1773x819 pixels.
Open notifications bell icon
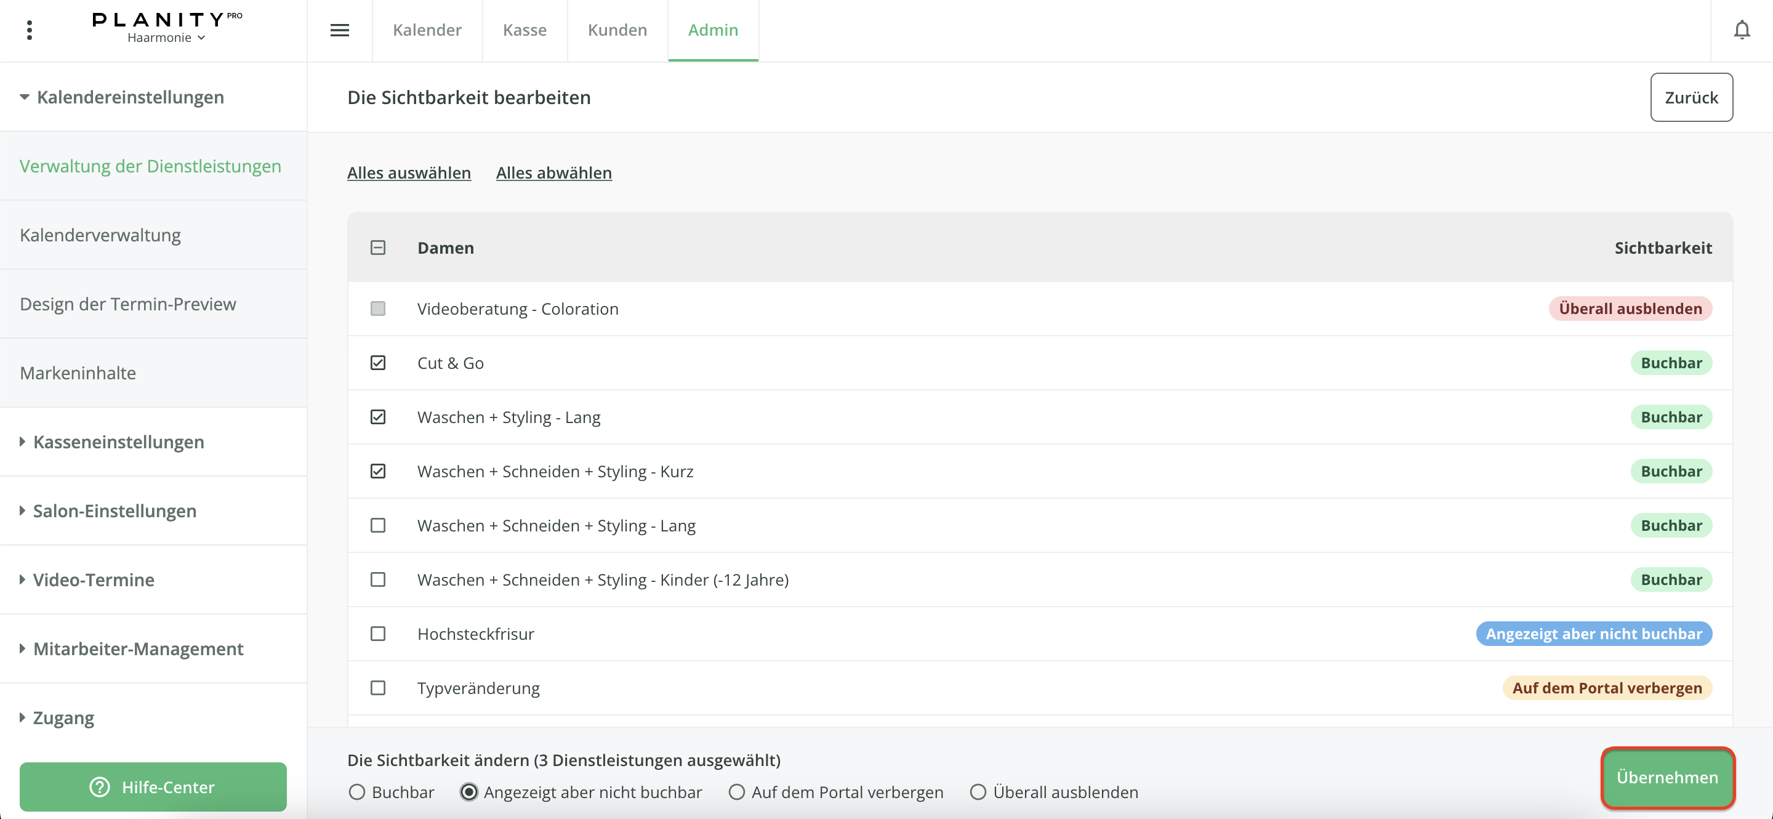pos(1742,30)
